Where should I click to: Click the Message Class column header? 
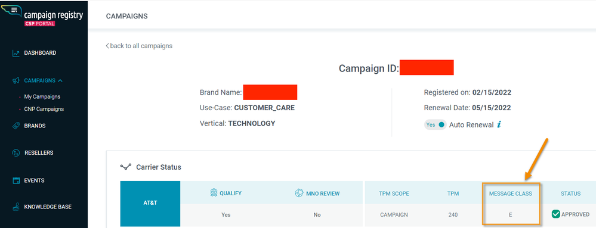[511, 193]
